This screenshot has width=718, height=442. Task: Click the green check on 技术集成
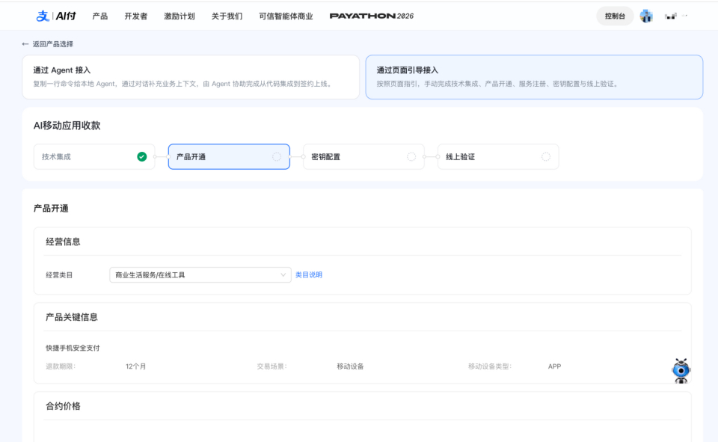coord(142,156)
